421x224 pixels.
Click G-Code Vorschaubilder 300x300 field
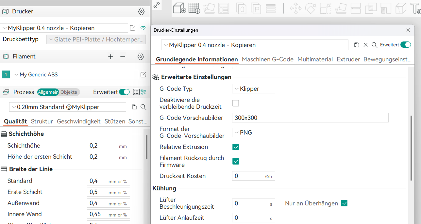tap(310, 118)
